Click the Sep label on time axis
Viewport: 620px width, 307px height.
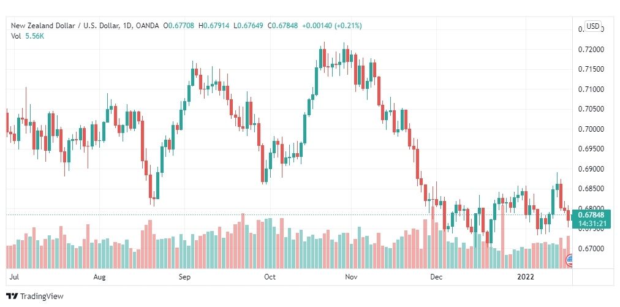click(184, 277)
